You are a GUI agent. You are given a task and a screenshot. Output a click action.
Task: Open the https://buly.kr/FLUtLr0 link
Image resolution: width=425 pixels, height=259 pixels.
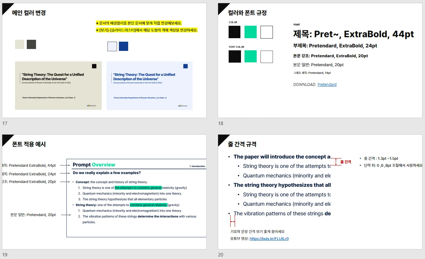[269, 239]
